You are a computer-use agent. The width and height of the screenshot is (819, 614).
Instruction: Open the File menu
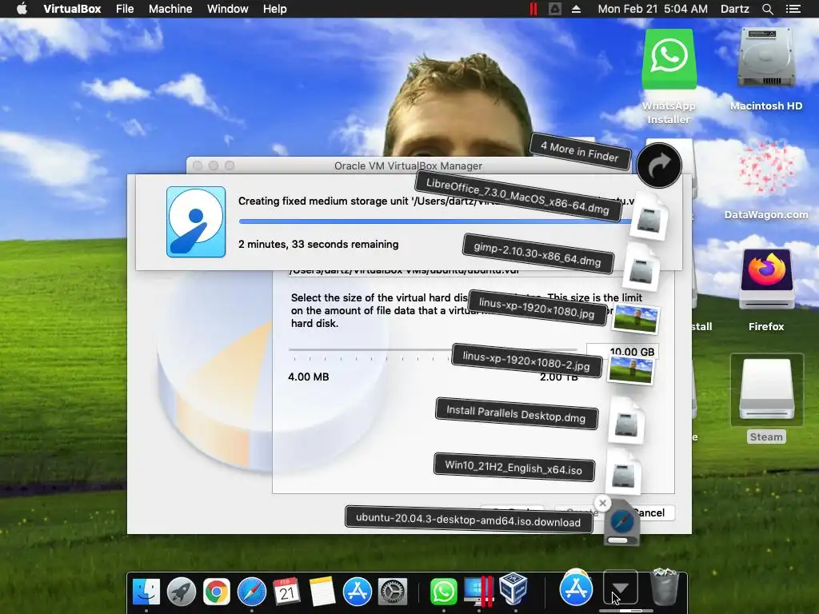[125, 9]
